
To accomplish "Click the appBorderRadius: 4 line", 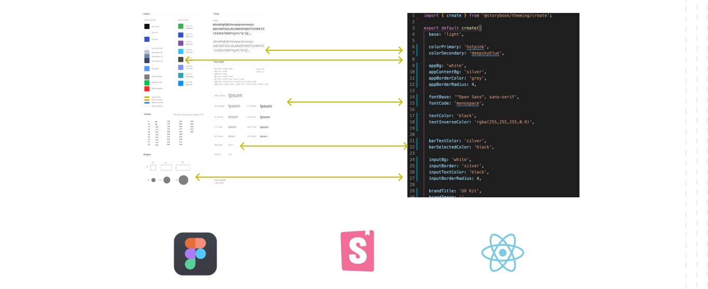I will pyautogui.click(x=452, y=84).
